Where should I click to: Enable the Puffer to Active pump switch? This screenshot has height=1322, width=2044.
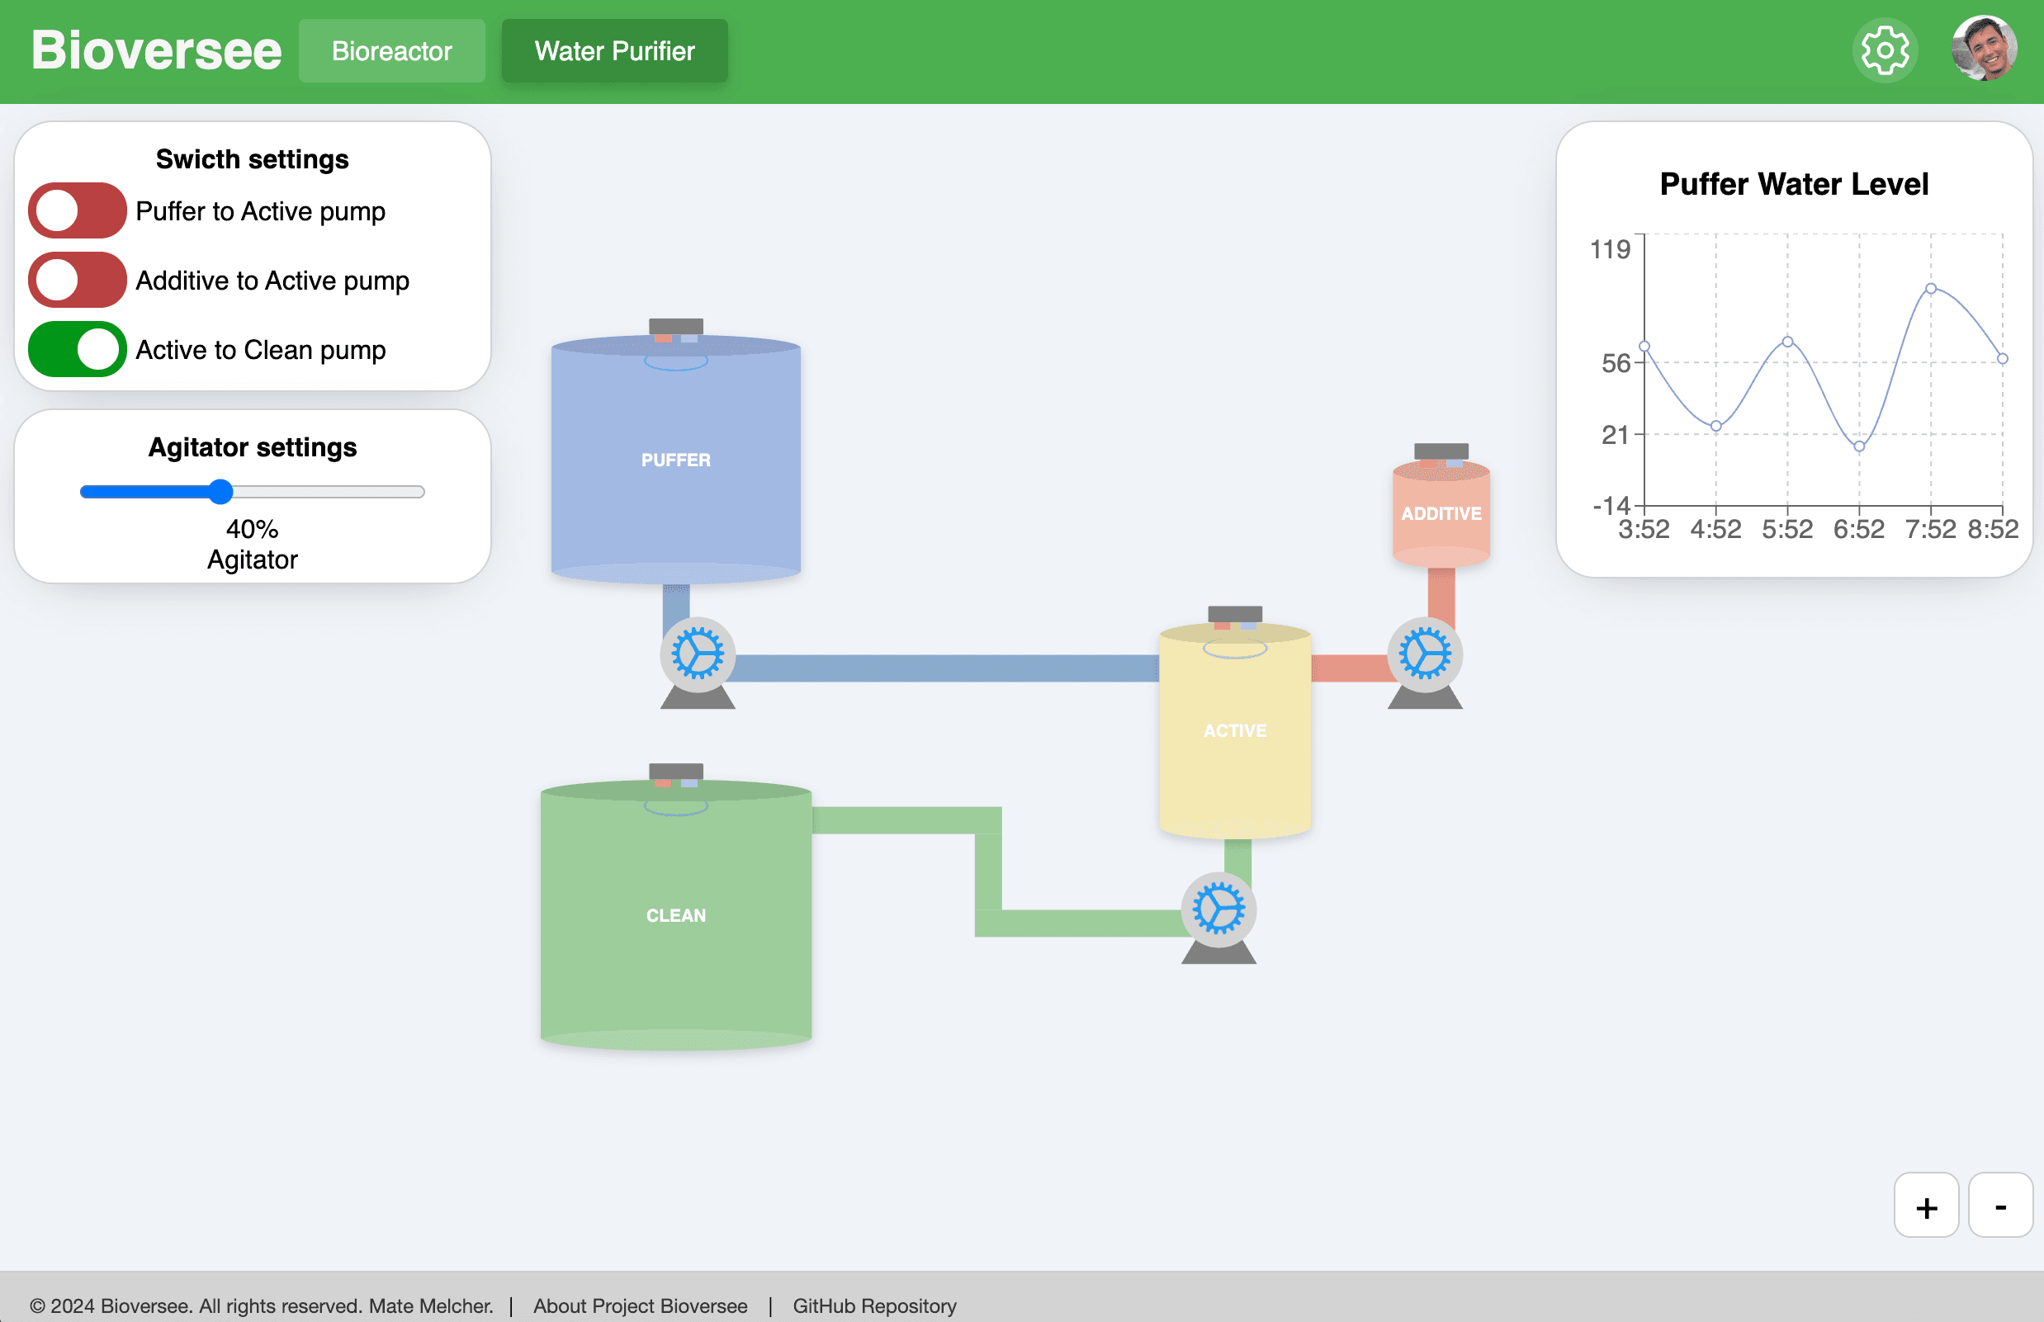click(78, 210)
